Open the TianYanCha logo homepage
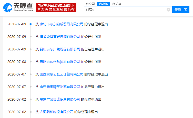Viewport: 193px width, 118px height. [x=18, y=8]
